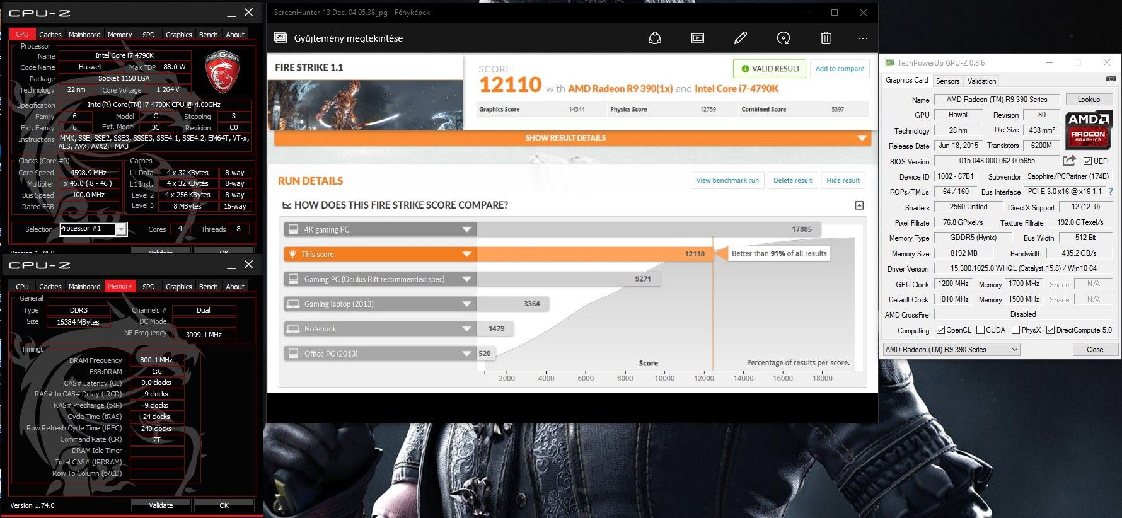Image resolution: width=1122 pixels, height=518 pixels.
Task: Expand the Notebook row arrow
Action: click(466, 329)
